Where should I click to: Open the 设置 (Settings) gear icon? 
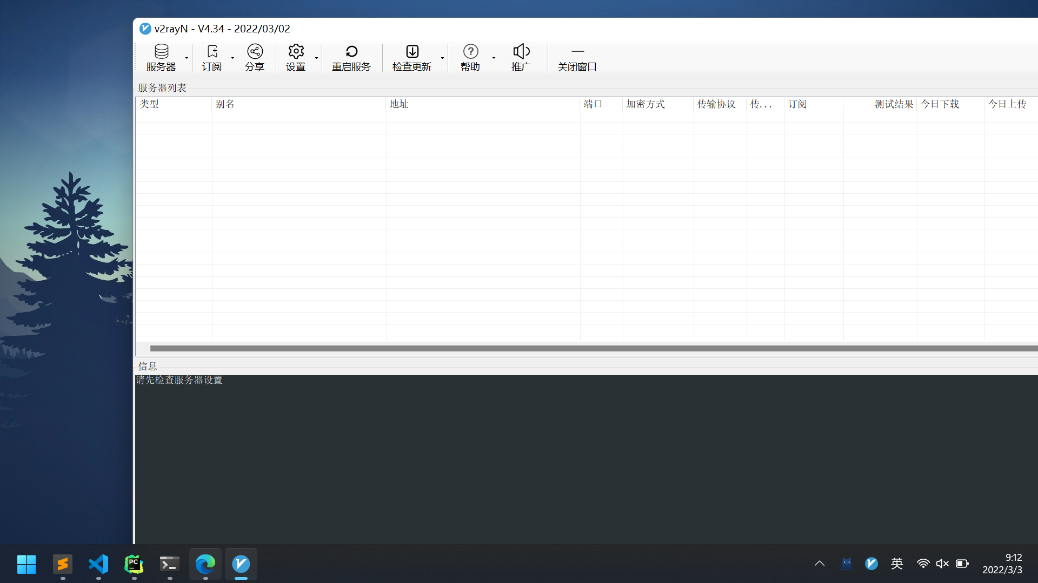coord(295,57)
